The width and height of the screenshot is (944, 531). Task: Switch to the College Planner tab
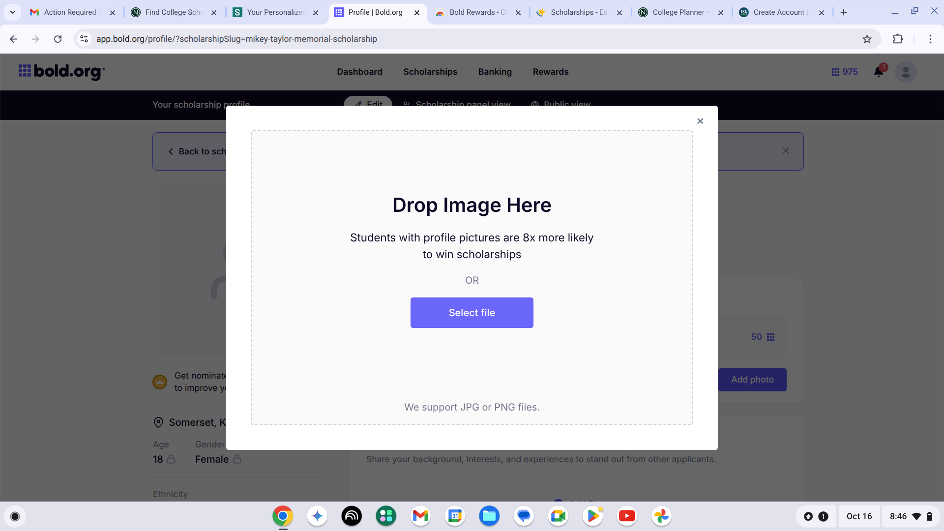[x=678, y=12]
